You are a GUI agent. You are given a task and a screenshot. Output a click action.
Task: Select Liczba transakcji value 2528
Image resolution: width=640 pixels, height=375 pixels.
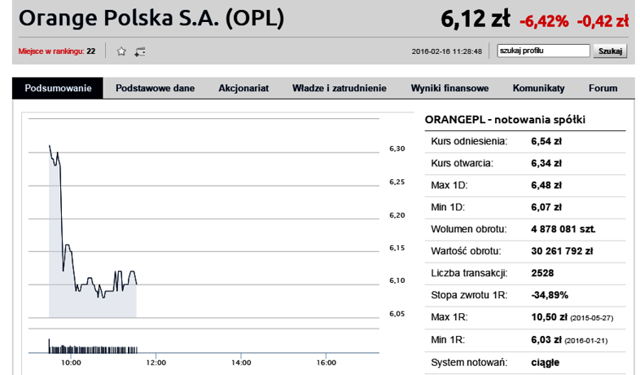point(542,273)
